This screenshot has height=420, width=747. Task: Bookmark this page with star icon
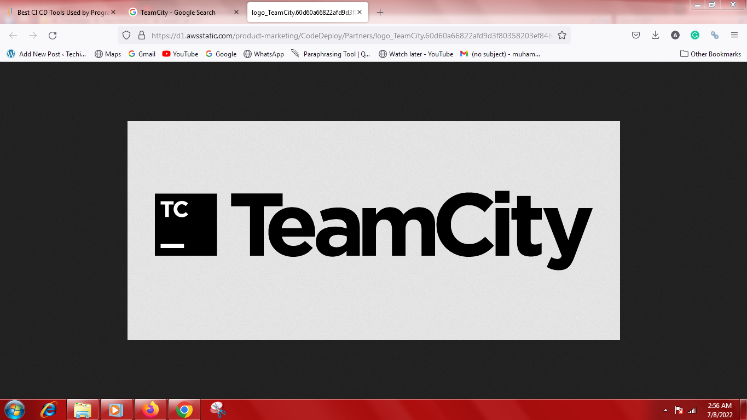pyautogui.click(x=562, y=35)
